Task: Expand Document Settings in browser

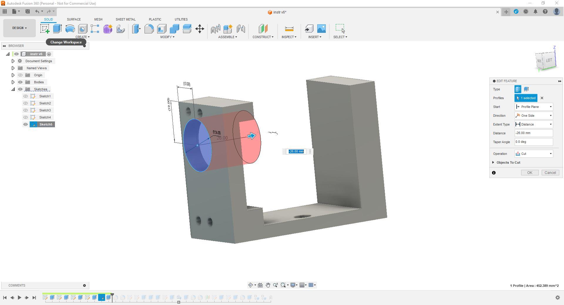Action: pos(13,61)
